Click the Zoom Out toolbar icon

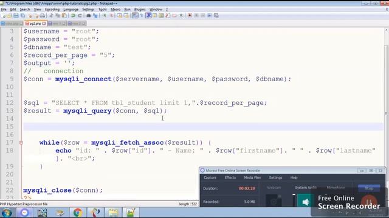[x=111, y=16]
